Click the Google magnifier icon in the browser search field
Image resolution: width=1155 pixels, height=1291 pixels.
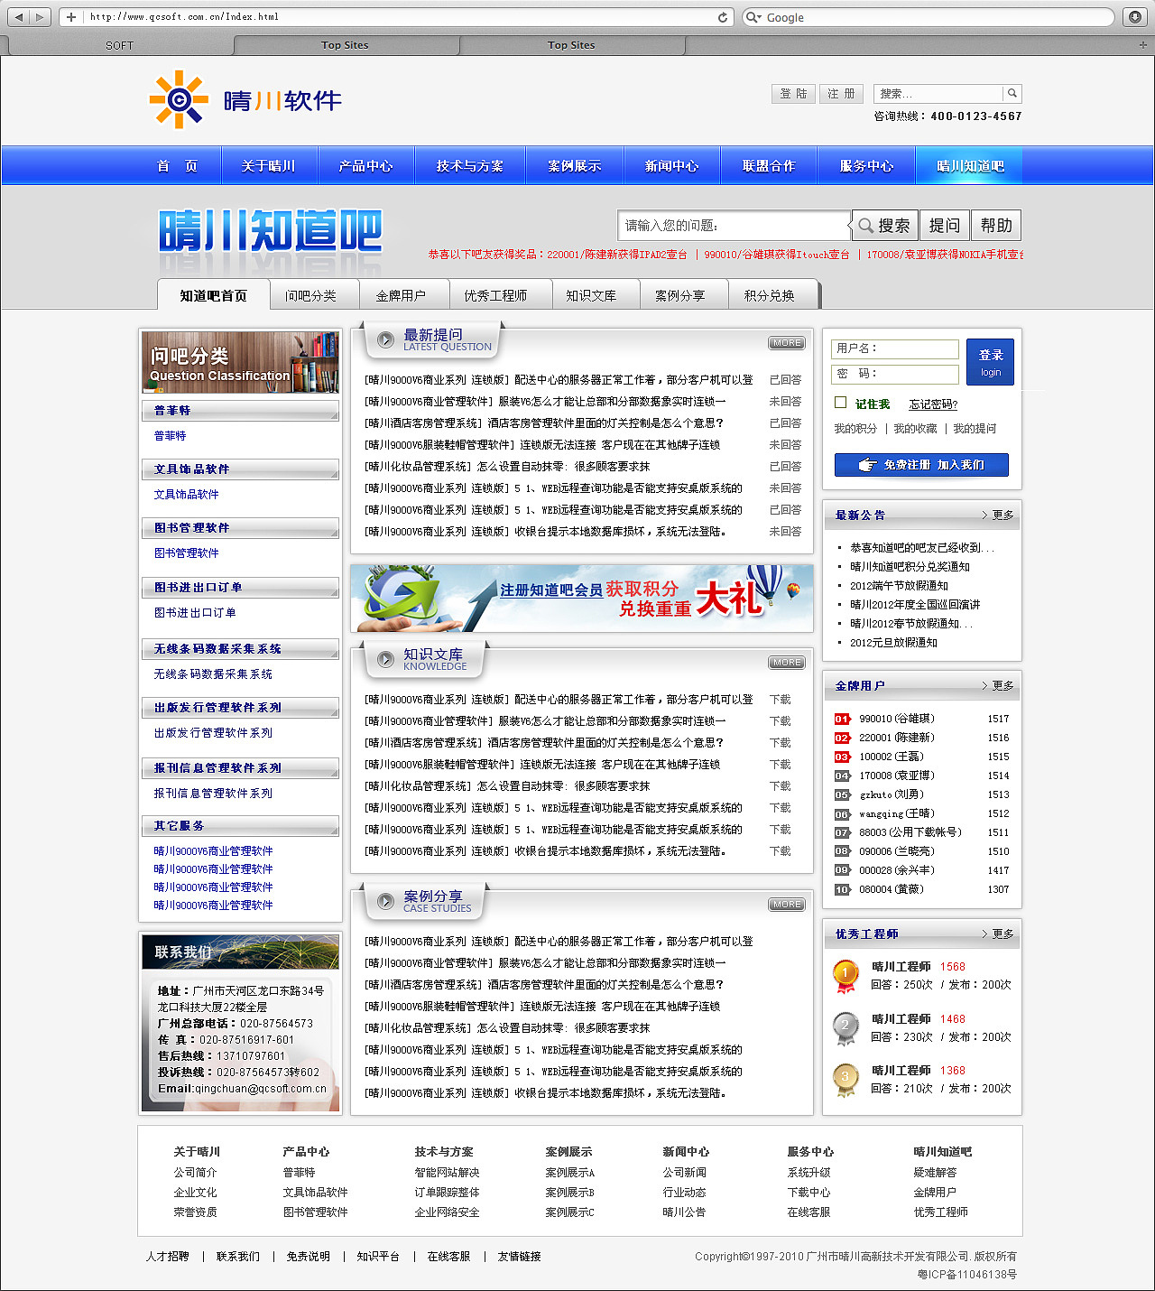point(751,16)
